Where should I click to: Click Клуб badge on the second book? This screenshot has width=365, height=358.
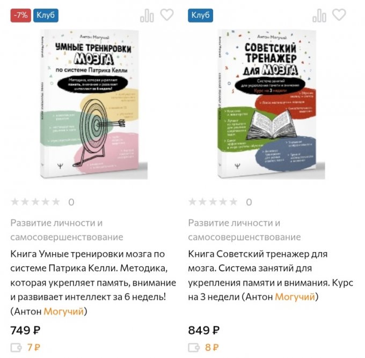tap(200, 16)
